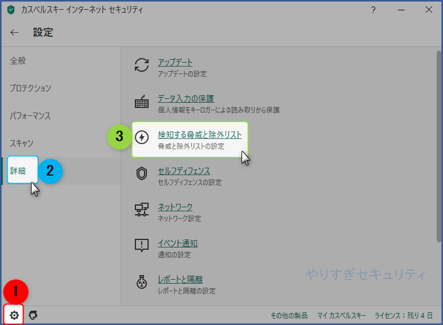This screenshot has height=325, width=443.
Task: Open the イベント通知 link
Action: (x=178, y=243)
